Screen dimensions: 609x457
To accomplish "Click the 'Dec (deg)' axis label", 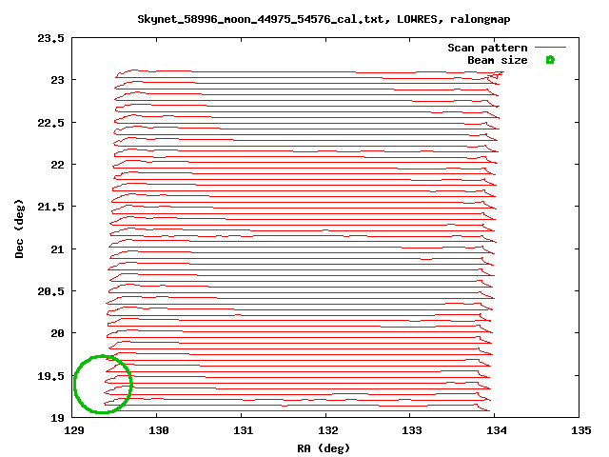I will (19, 228).
